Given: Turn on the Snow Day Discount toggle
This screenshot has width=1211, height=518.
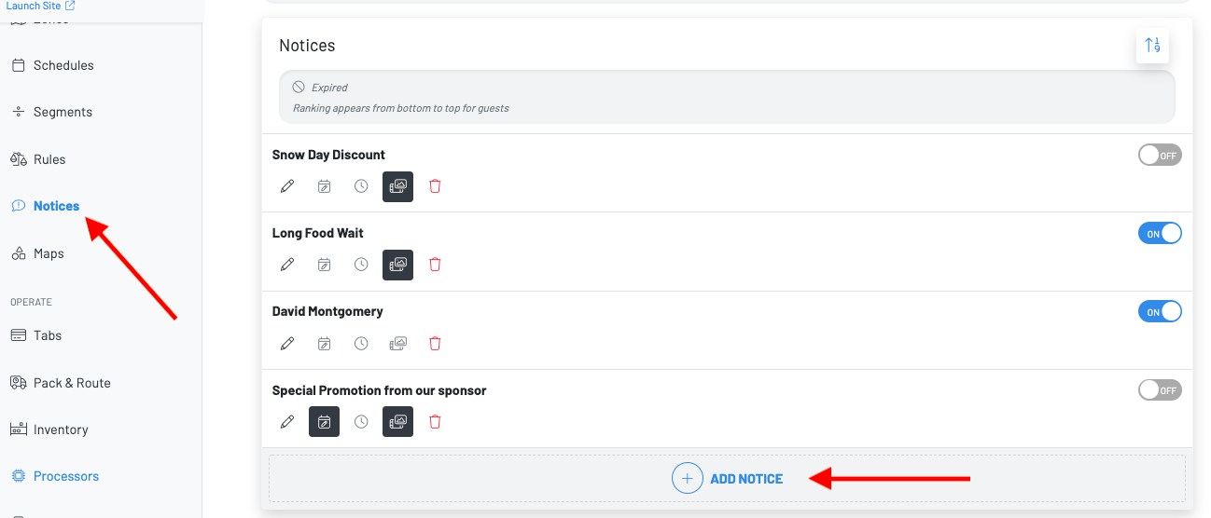Looking at the screenshot, I should pos(1160,156).
